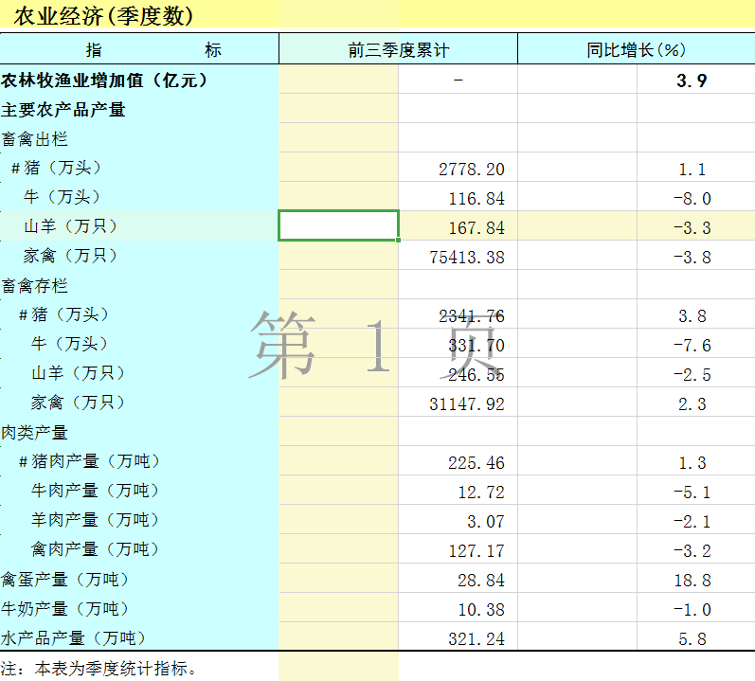The width and height of the screenshot is (755, 681).
Task: Click the 畜禽存栏 section label
Action: pos(35,286)
